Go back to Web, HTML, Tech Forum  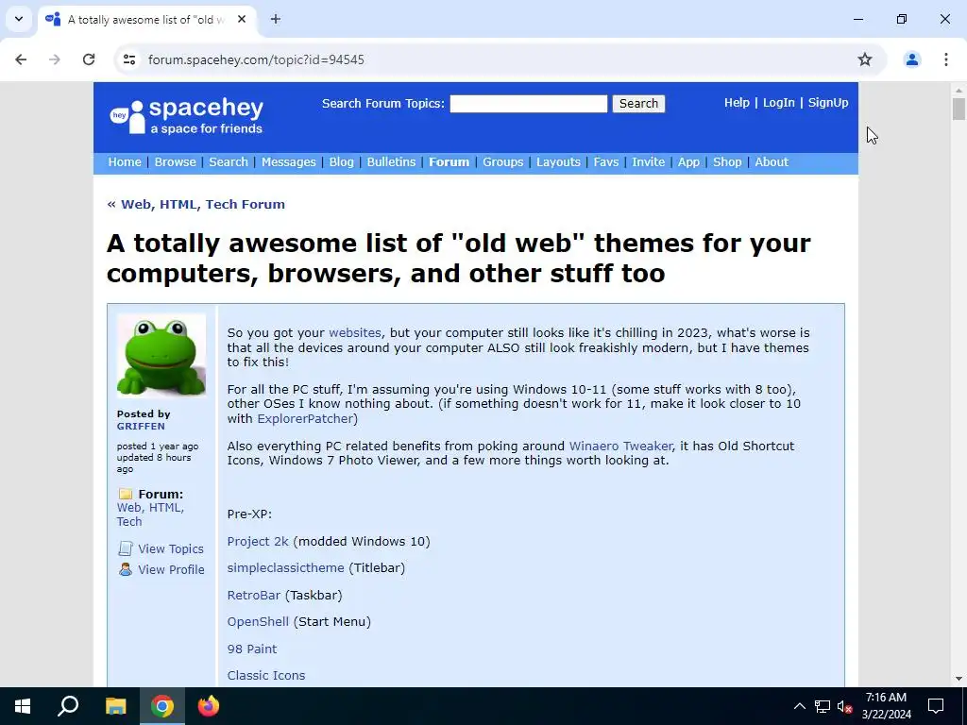(x=196, y=204)
